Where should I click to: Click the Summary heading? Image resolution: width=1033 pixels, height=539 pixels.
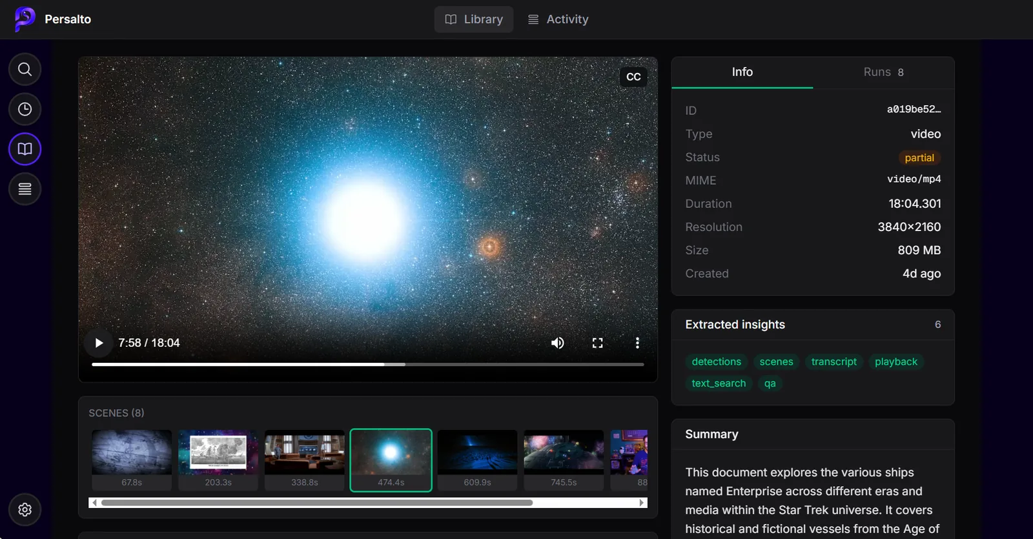point(711,434)
